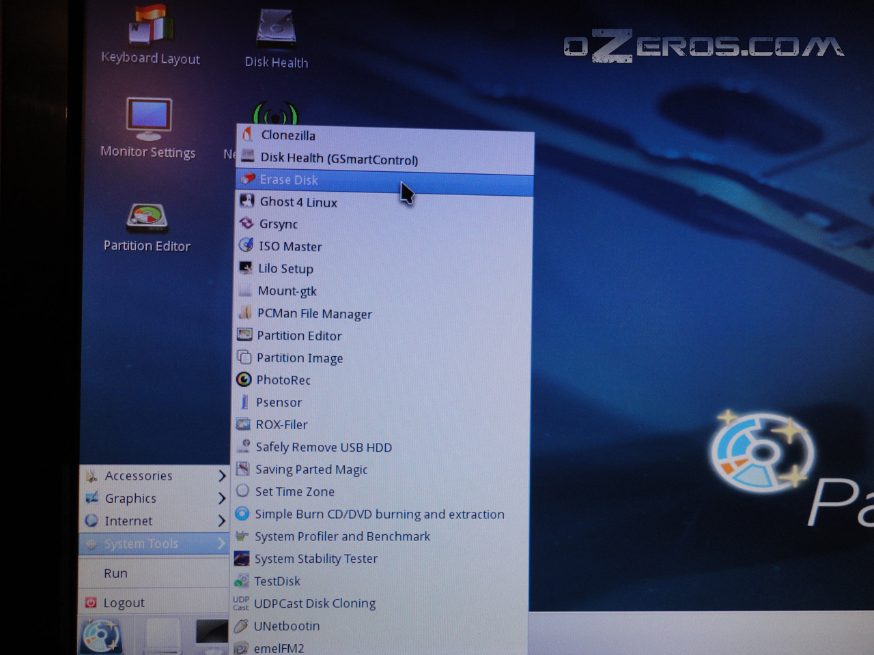The height and width of the screenshot is (655, 874).
Task: Click the Partition Image icon
Action: [244, 357]
